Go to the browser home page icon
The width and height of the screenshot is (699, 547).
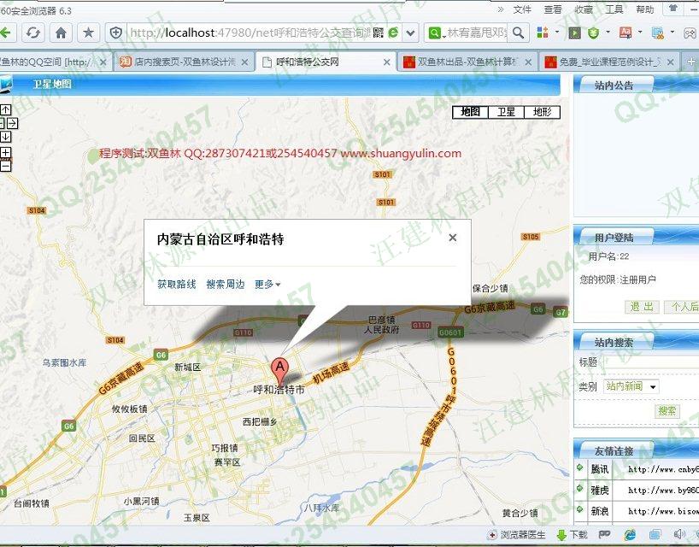[61, 32]
